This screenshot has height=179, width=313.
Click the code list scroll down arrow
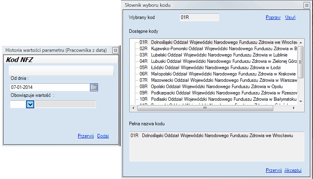click(301, 102)
